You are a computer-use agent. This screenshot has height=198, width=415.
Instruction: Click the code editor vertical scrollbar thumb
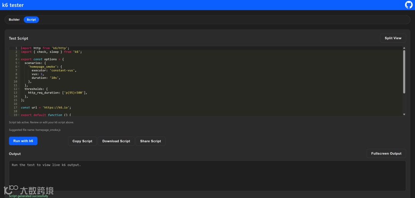tap(404, 72)
